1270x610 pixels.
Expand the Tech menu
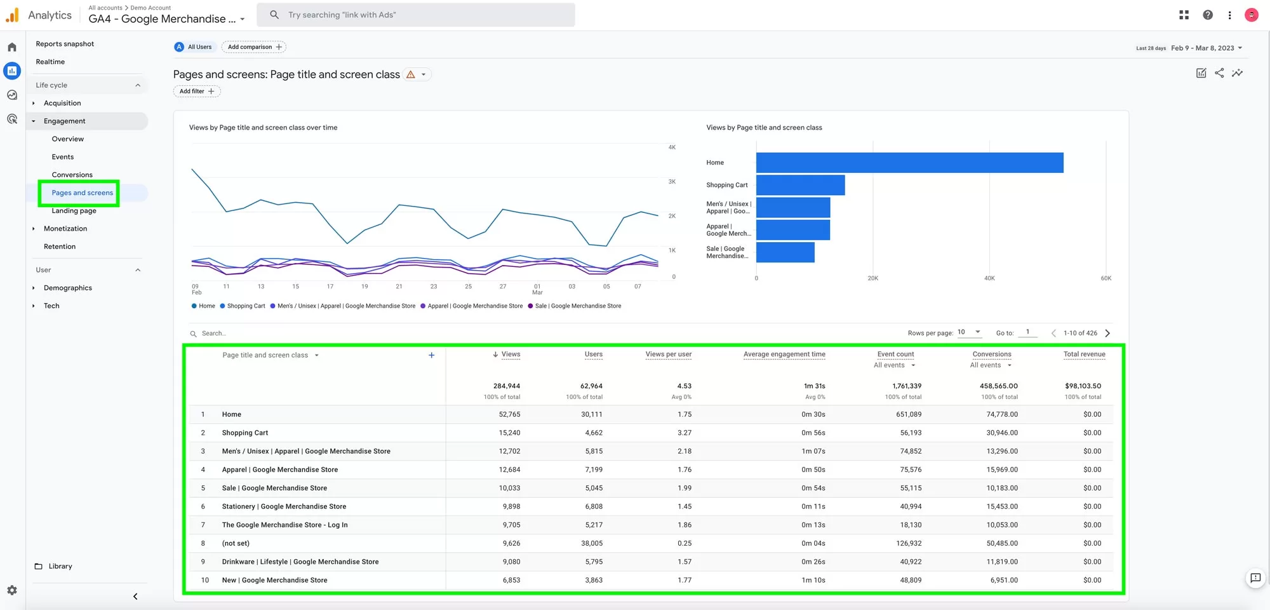point(34,306)
